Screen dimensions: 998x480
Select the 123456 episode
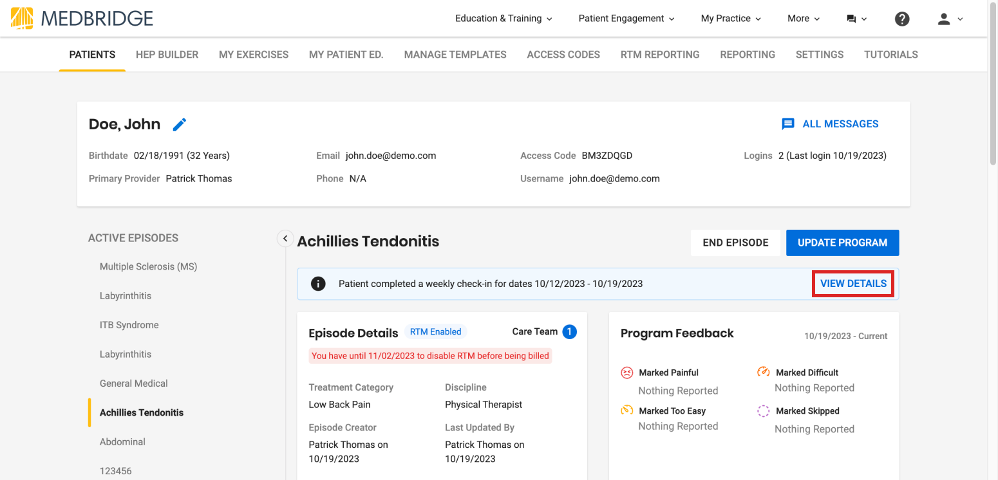click(x=115, y=471)
